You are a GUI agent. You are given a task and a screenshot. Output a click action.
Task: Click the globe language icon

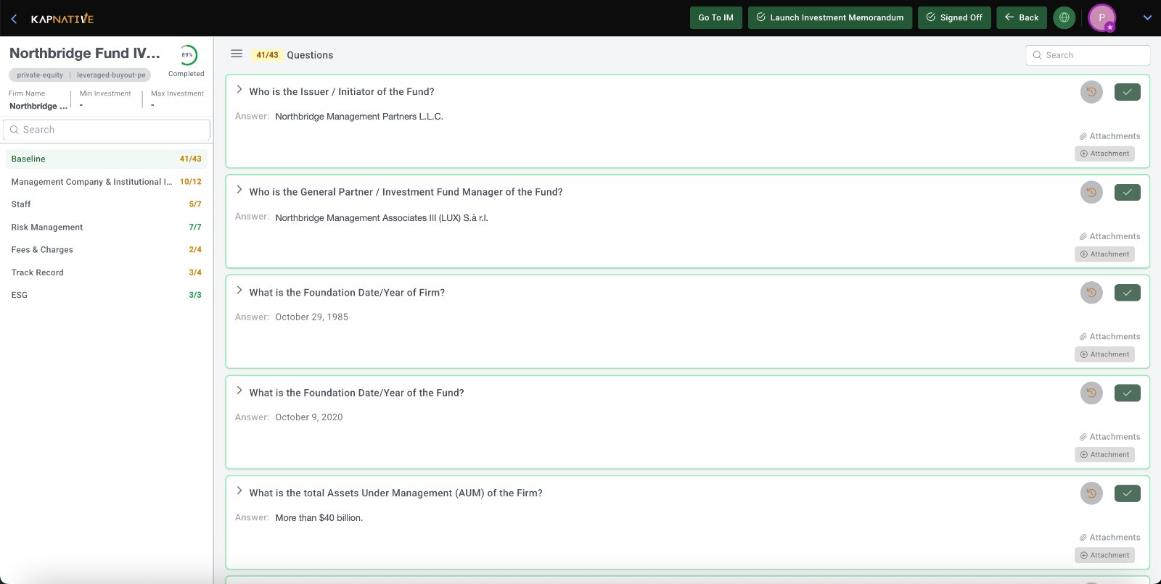click(1064, 17)
